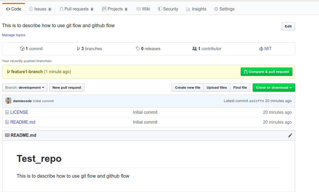
Task: Edit README.md using the pencil icon
Action: (x=290, y=135)
